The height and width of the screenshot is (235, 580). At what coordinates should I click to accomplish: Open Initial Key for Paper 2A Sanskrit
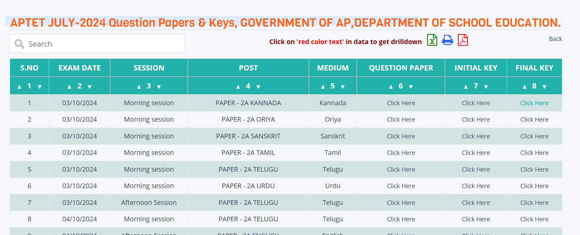click(476, 136)
